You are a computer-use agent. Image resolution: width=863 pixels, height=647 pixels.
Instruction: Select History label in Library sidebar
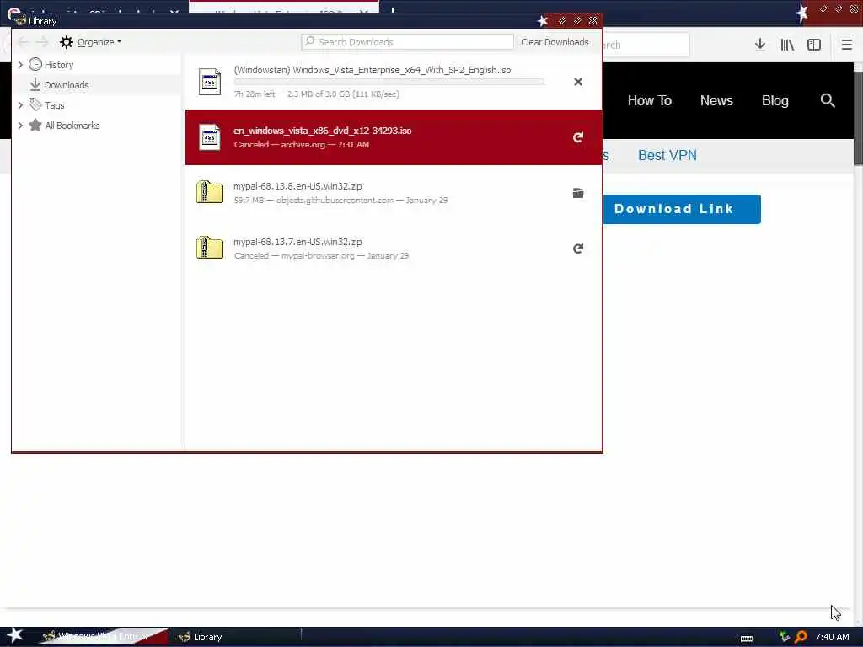pos(59,65)
